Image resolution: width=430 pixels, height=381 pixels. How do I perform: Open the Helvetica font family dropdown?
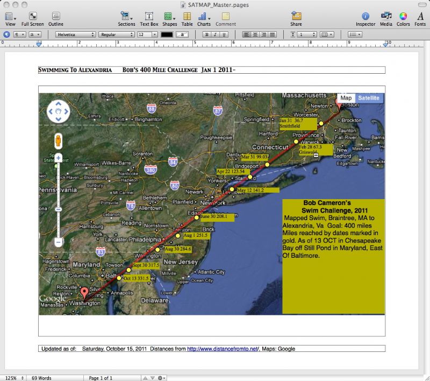(x=75, y=34)
